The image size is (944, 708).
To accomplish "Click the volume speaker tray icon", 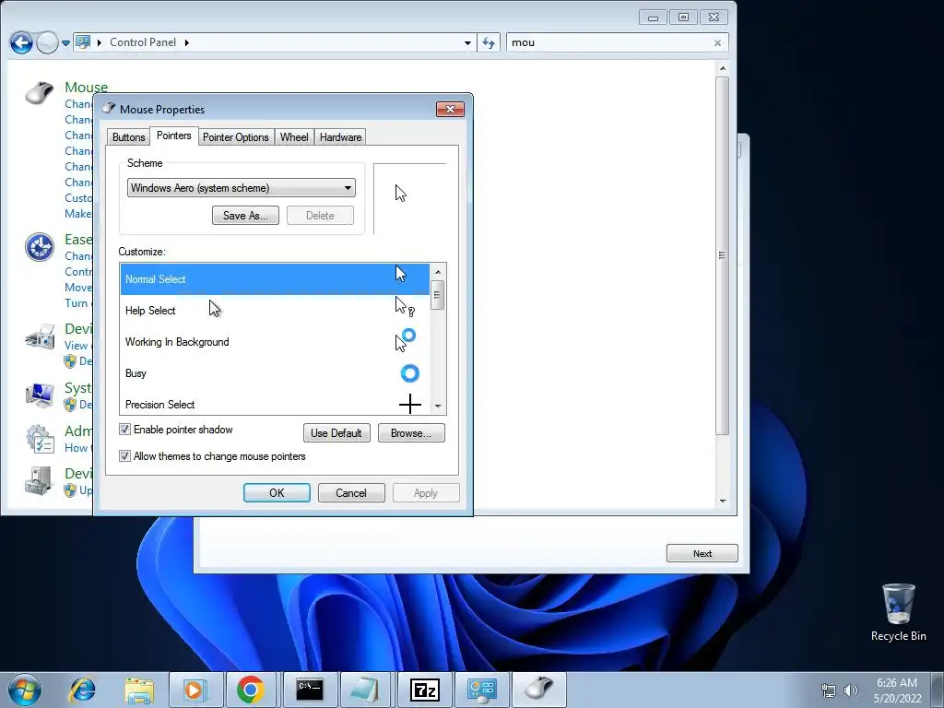I will [x=850, y=690].
